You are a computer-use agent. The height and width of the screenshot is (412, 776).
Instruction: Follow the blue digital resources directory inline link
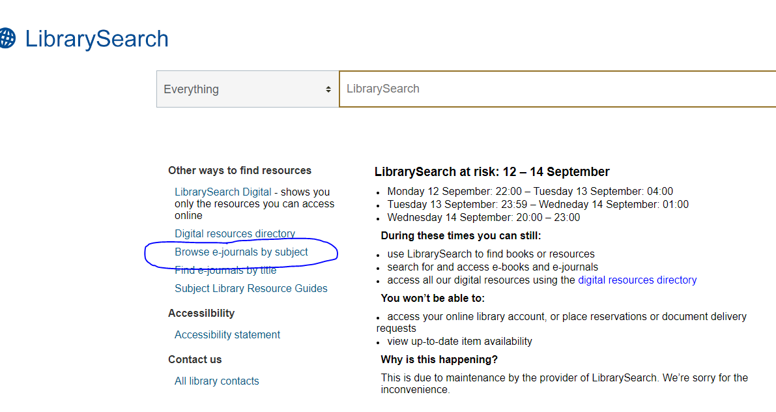[637, 280]
